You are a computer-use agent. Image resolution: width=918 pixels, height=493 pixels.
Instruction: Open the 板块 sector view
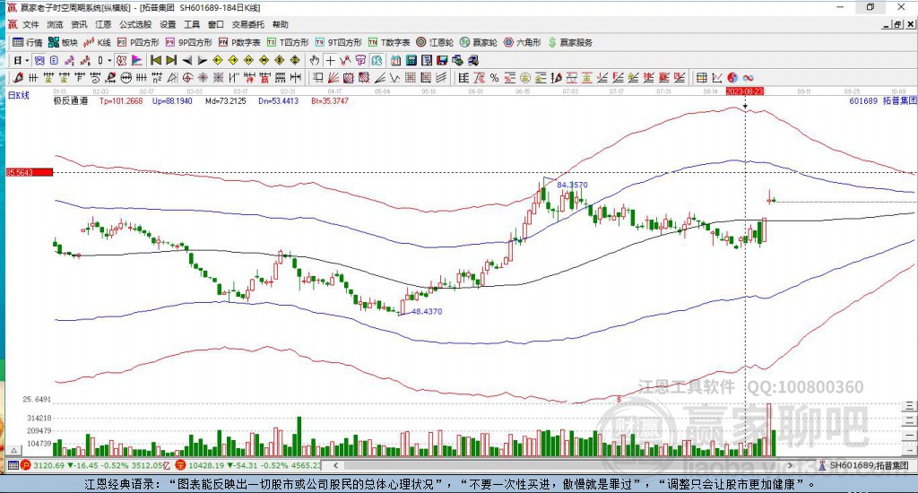(64, 42)
